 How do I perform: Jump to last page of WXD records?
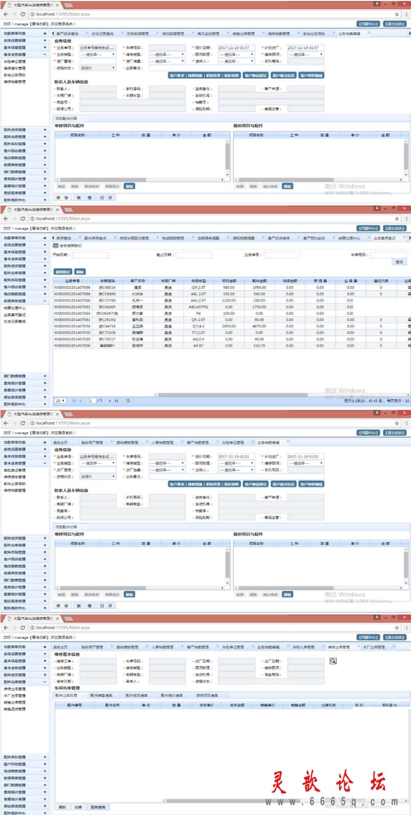(117, 401)
